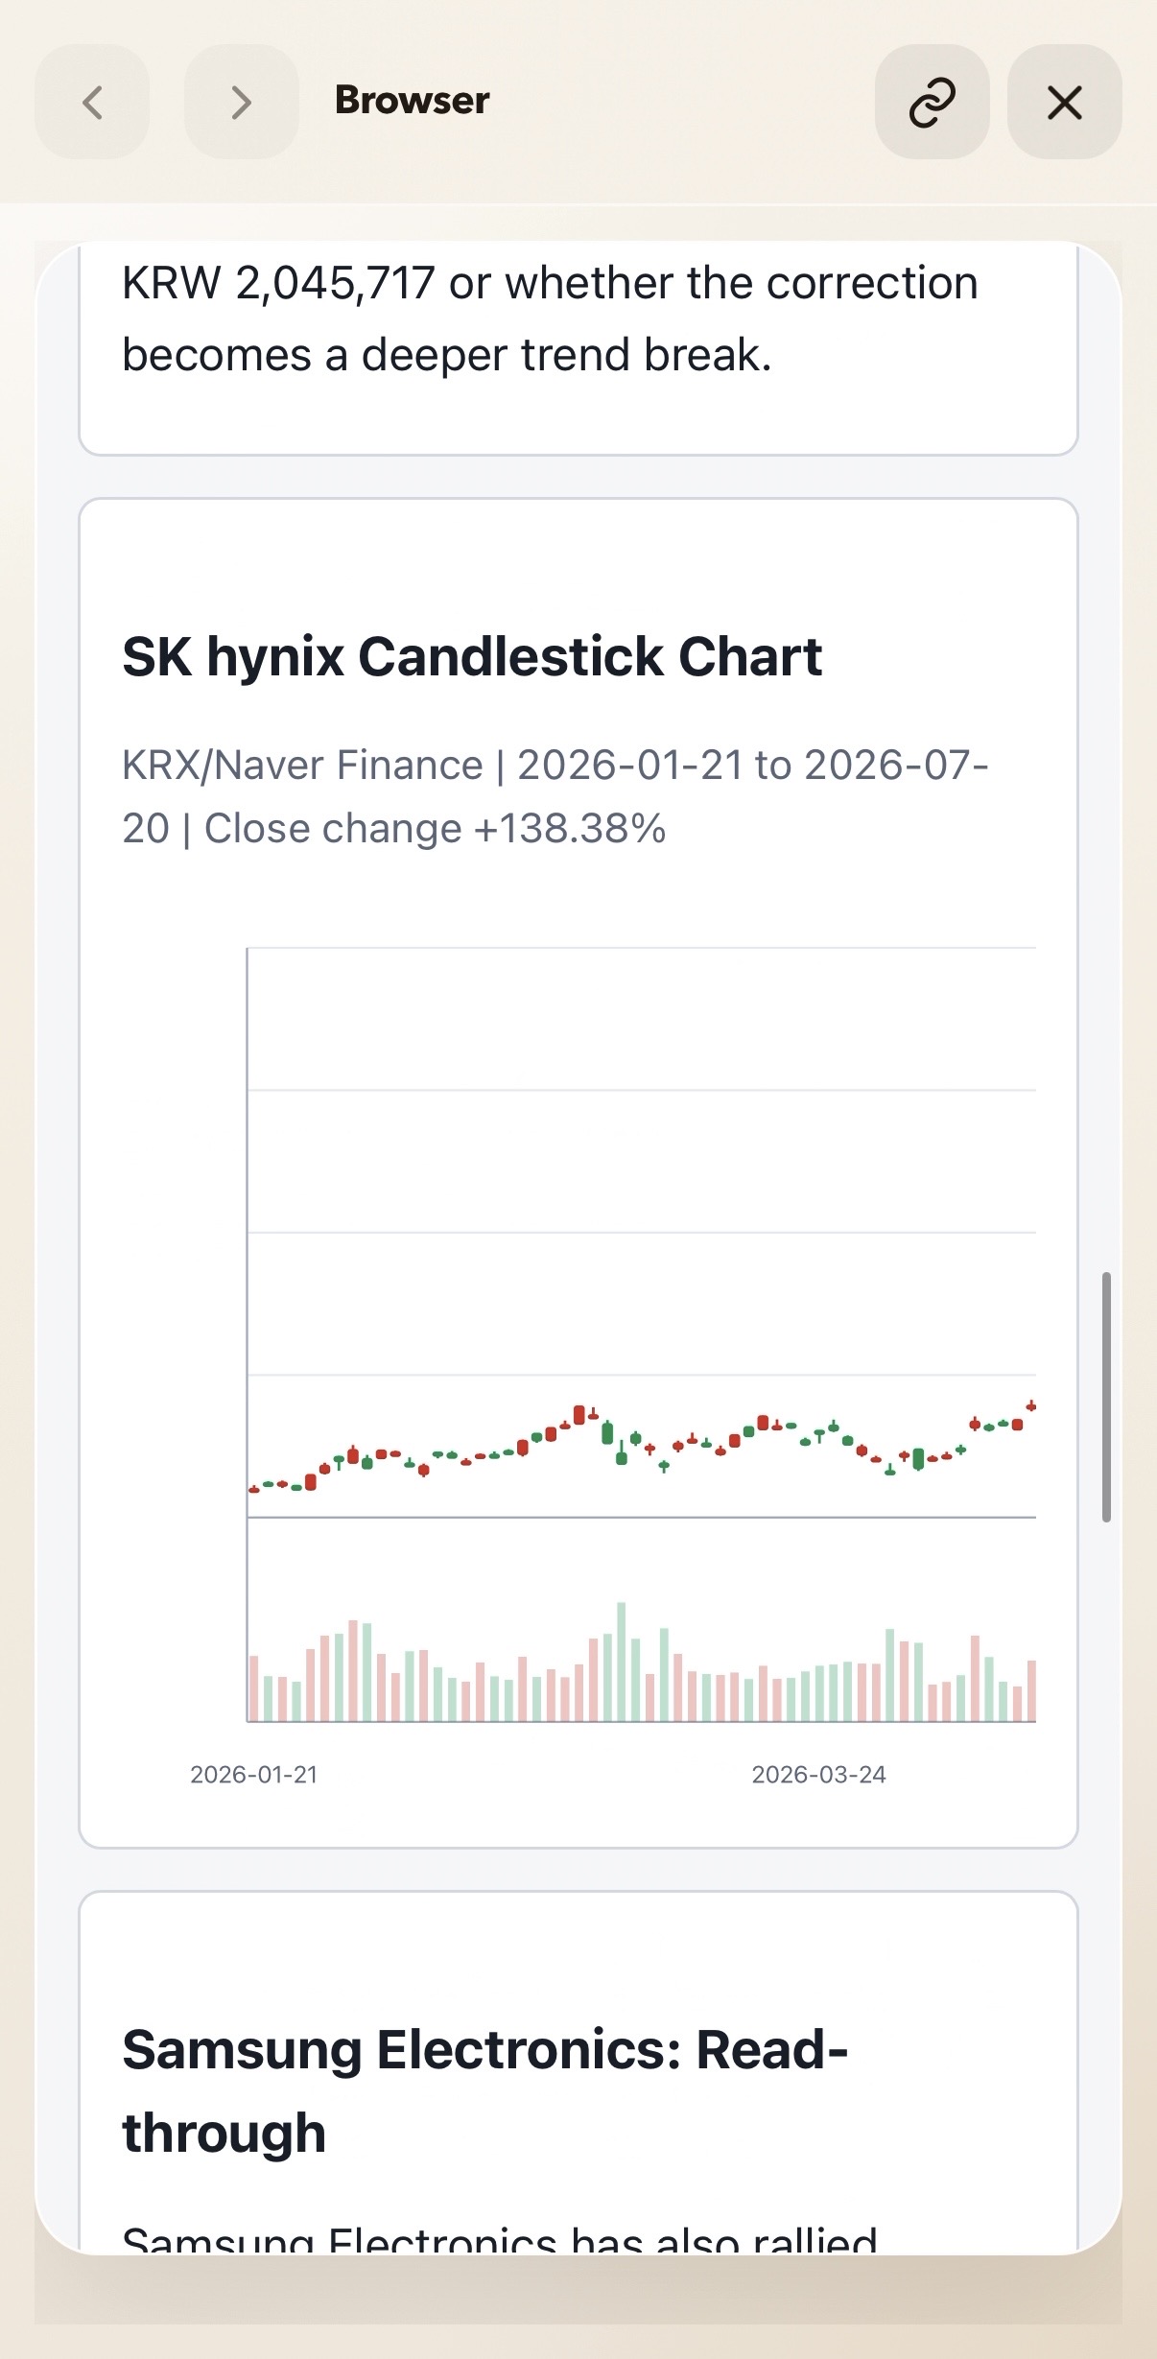This screenshot has height=2359, width=1157.
Task: Click the 2026-01-21 axis date label
Action: pyautogui.click(x=254, y=1775)
